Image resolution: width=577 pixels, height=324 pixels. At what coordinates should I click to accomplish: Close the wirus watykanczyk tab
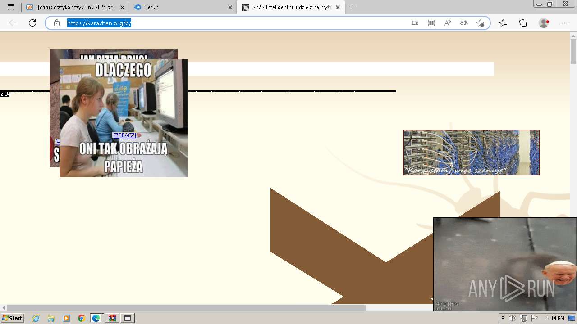point(122,7)
